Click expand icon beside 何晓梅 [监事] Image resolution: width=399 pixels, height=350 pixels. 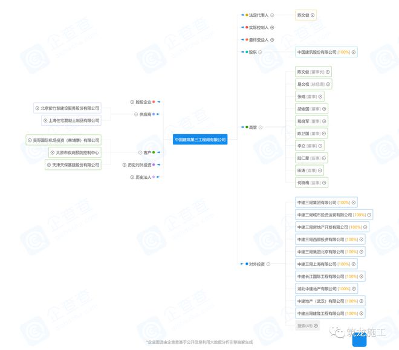[324, 183]
